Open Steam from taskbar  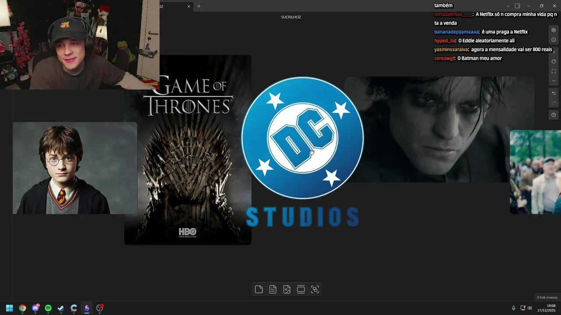(61, 308)
